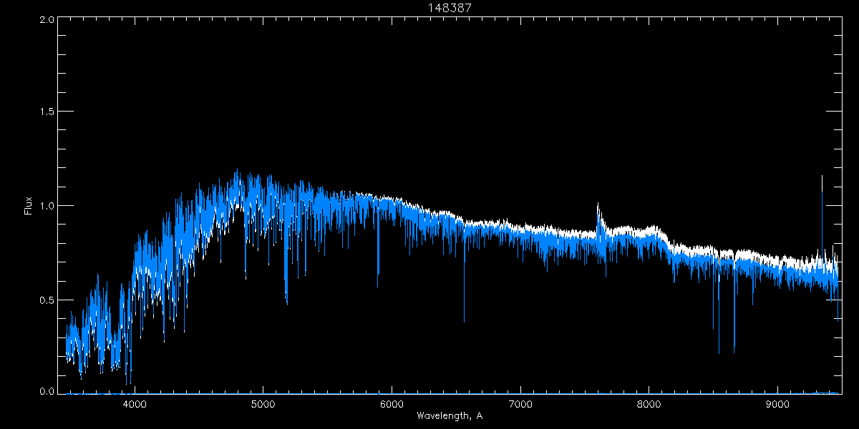Select the 8000 x-axis tick label
Image resolution: width=859 pixels, height=429 pixels.
point(649,403)
